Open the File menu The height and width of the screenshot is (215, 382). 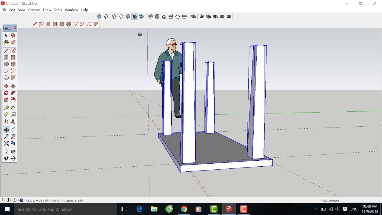(x=4, y=10)
